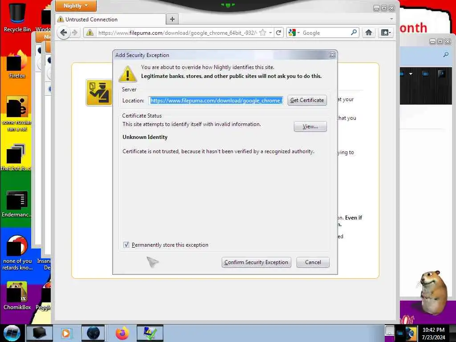The height and width of the screenshot is (342, 456).
Task: Click the Google search input field
Action: 325,33
